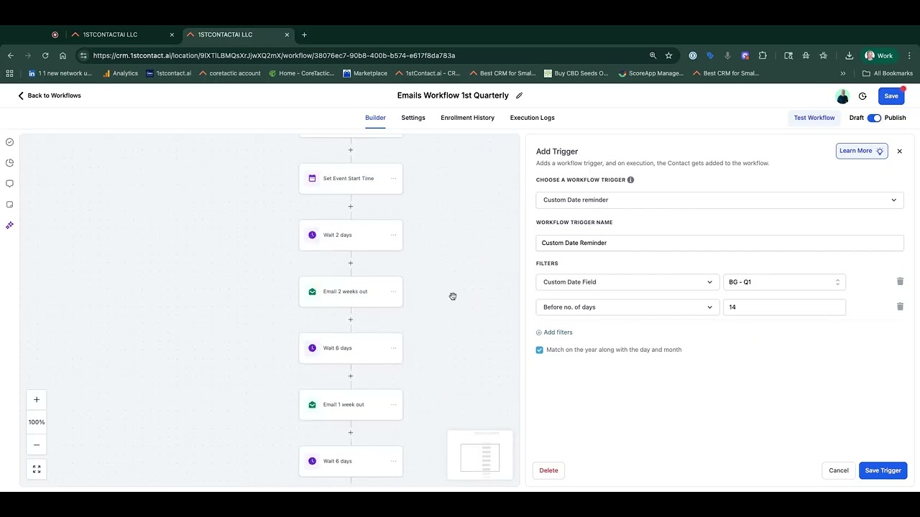Delete the Before no. of days filter row
This screenshot has width=920, height=517.
(x=900, y=307)
